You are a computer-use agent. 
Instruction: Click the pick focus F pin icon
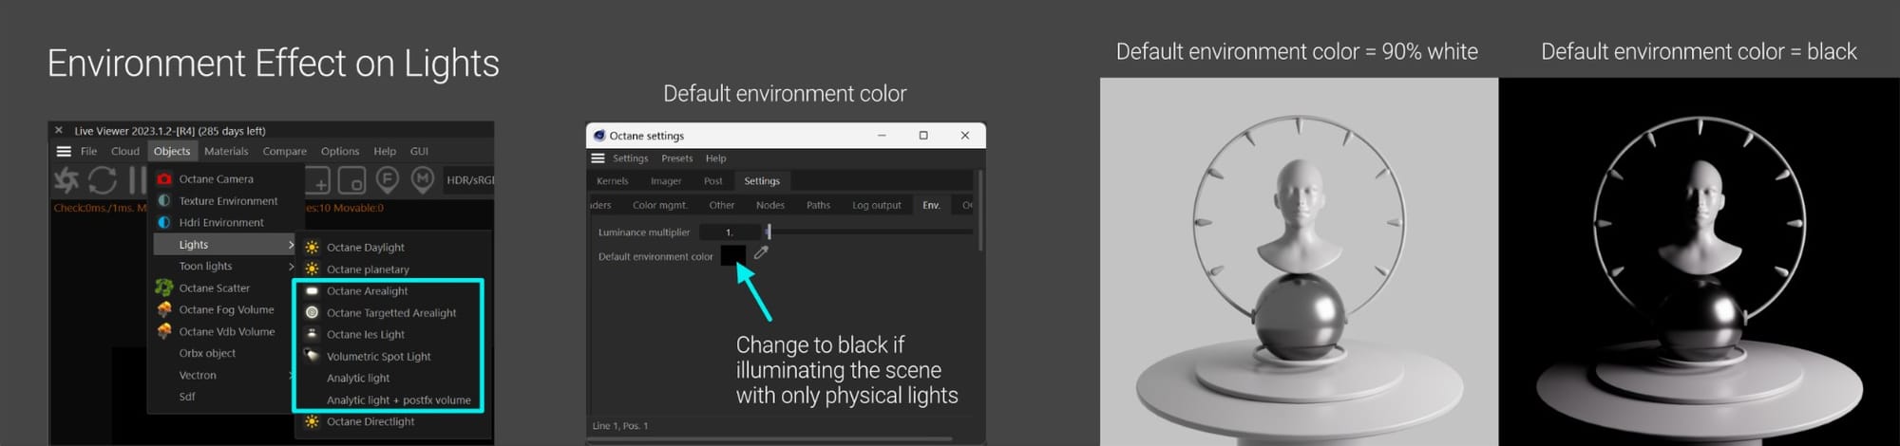[387, 178]
